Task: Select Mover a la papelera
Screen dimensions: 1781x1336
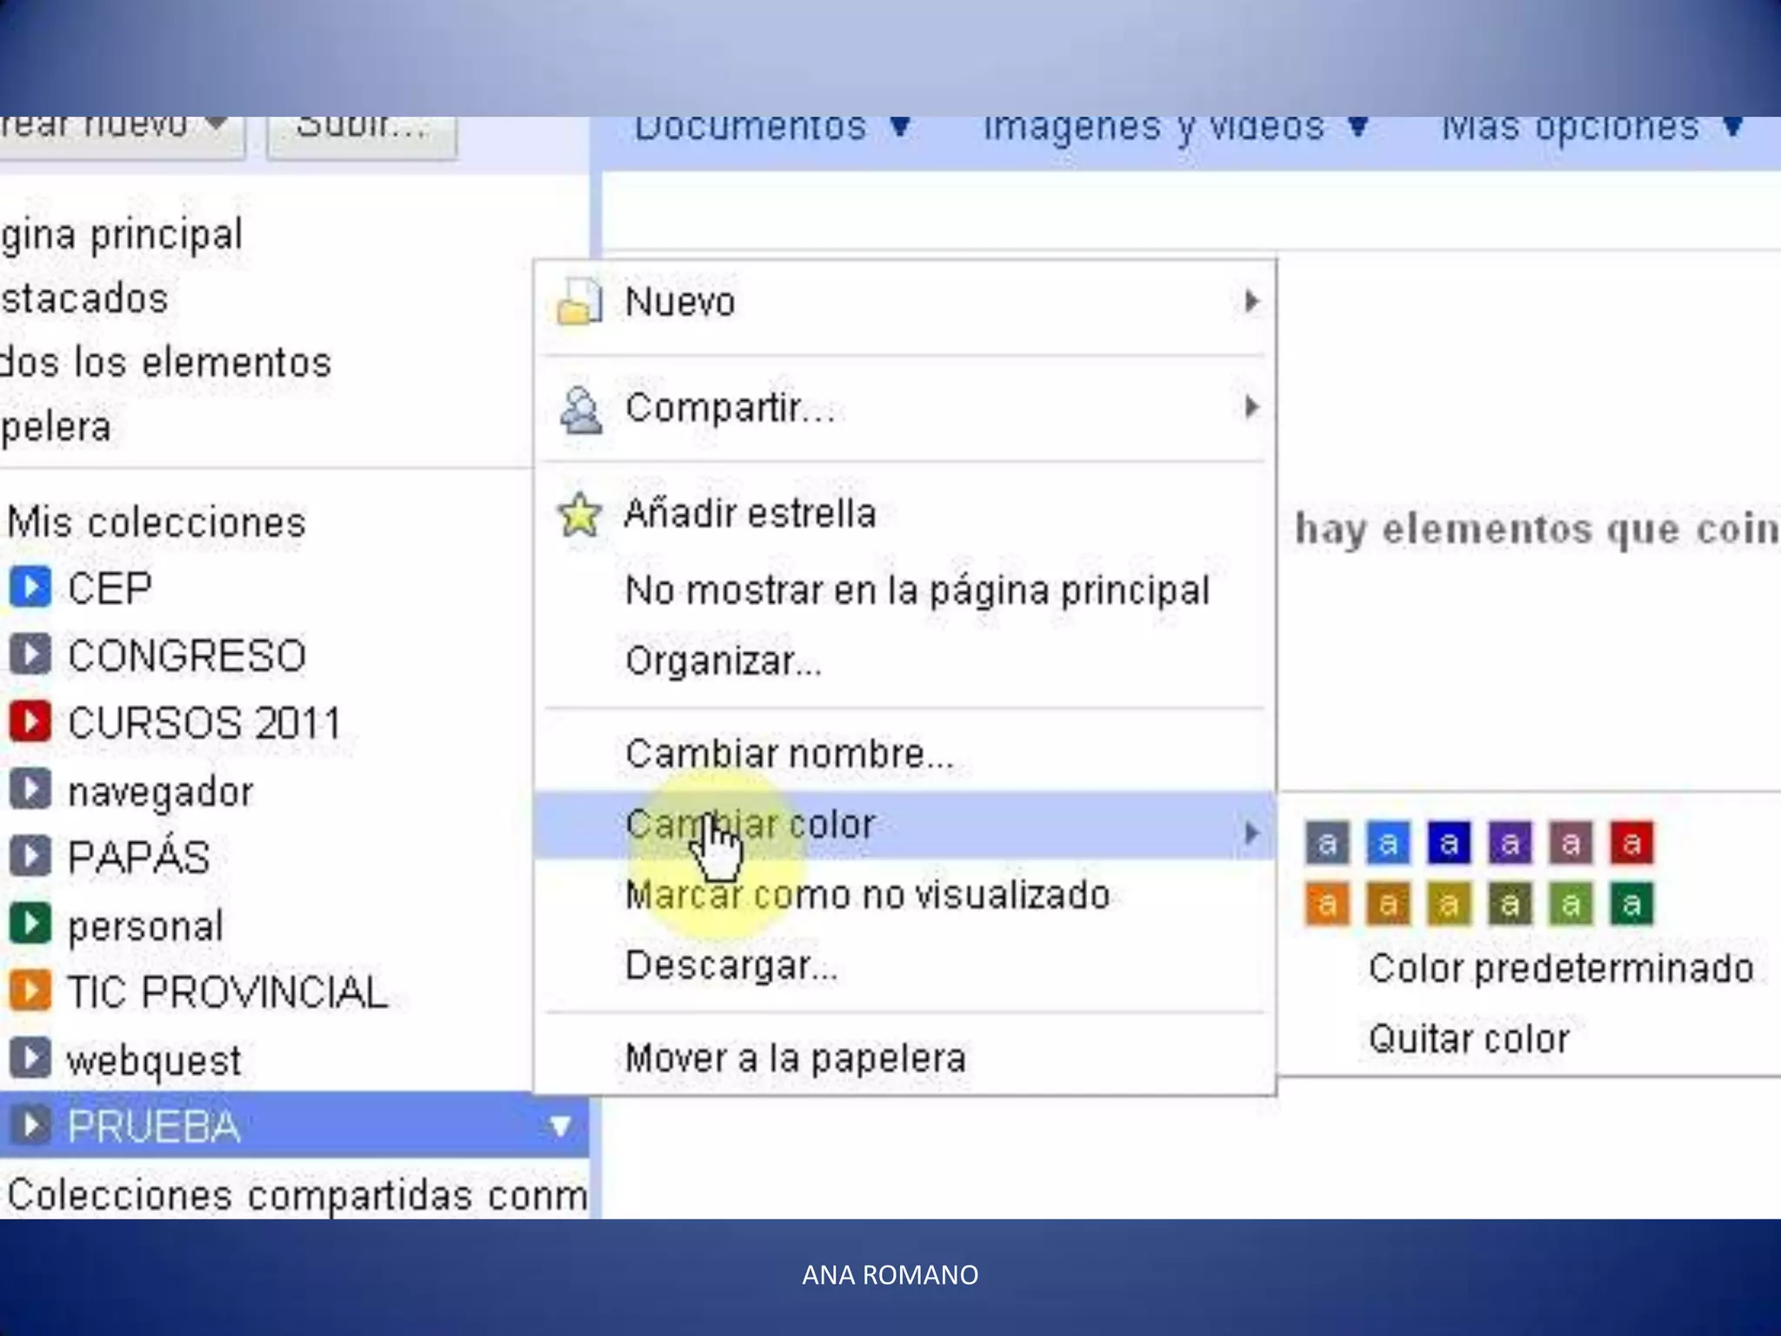Action: [795, 1059]
